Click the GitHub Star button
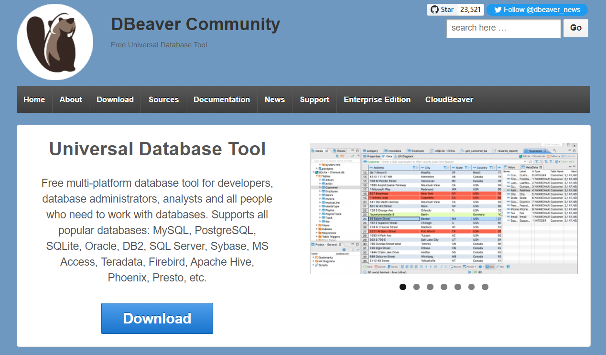606x355 pixels. (442, 10)
